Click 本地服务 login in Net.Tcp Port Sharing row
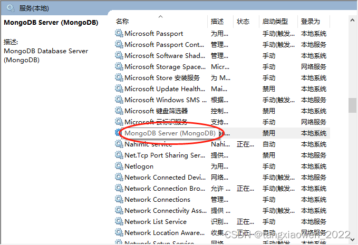Screen dimensions: 358x245 pyautogui.click(x=314, y=155)
